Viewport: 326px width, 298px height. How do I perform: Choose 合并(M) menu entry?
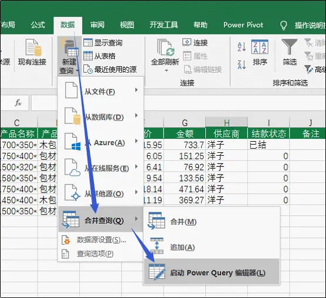pyautogui.click(x=212, y=221)
